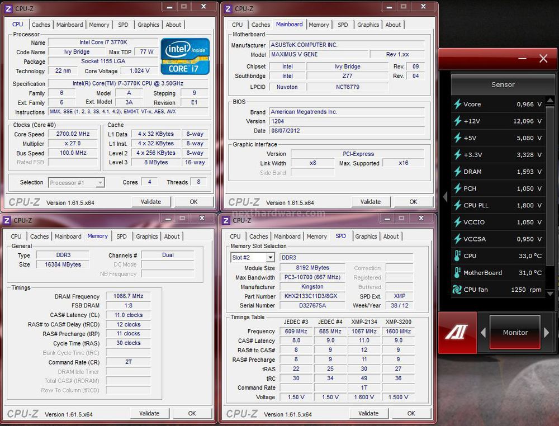
Task: Select CPU tab in the SPD window
Action: point(235,236)
